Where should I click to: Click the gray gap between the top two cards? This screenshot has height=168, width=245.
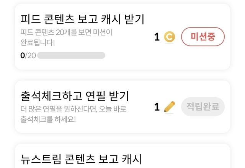pyautogui.click(x=122, y=75)
